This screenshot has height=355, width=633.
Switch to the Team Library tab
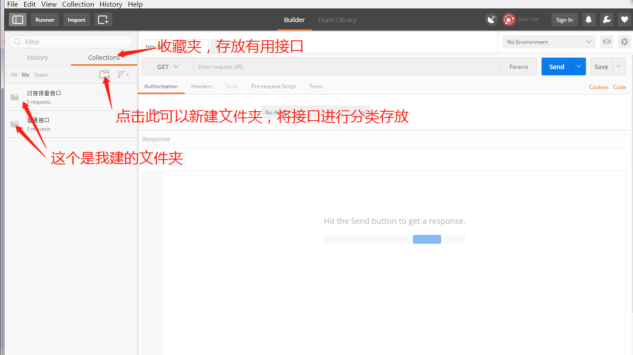click(337, 20)
